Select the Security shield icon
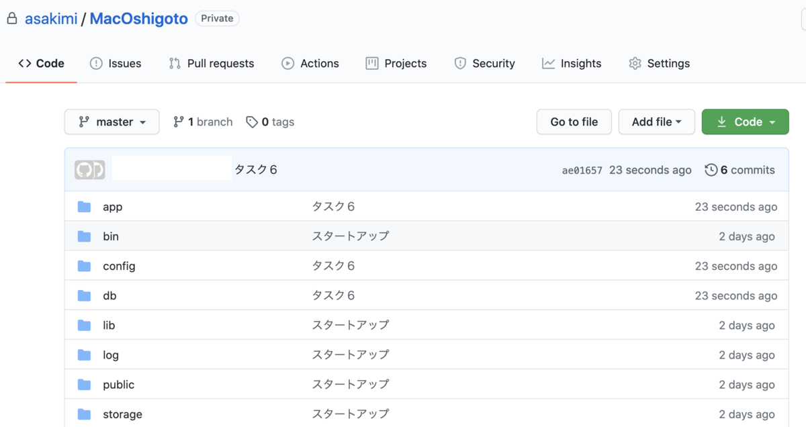 point(461,63)
